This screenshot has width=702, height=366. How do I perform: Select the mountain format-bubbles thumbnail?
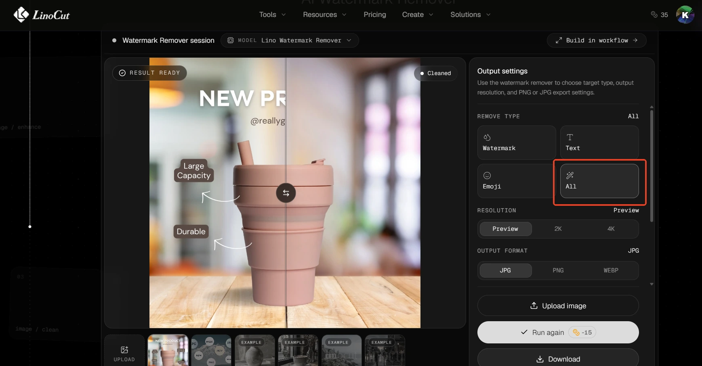click(x=212, y=350)
